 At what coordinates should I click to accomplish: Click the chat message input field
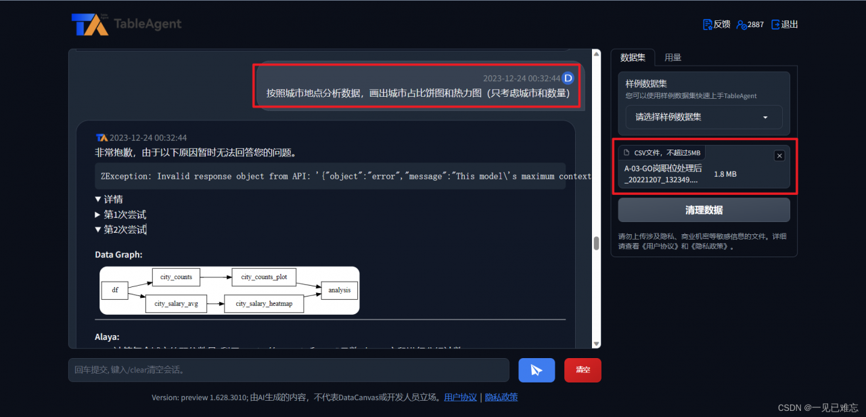coord(289,370)
